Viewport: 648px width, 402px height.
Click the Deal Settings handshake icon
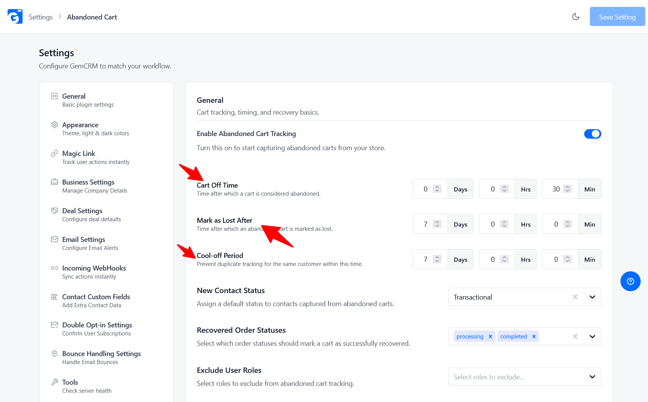(x=55, y=211)
